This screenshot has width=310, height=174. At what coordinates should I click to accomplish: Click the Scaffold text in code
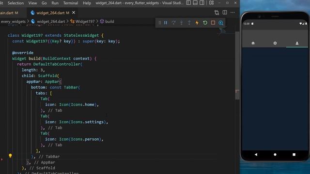click(47, 76)
